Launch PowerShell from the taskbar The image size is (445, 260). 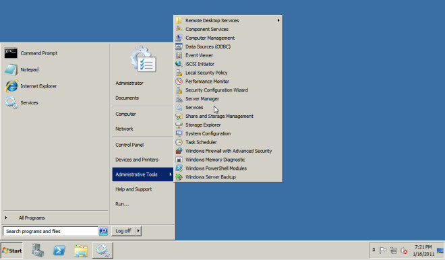(x=59, y=251)
